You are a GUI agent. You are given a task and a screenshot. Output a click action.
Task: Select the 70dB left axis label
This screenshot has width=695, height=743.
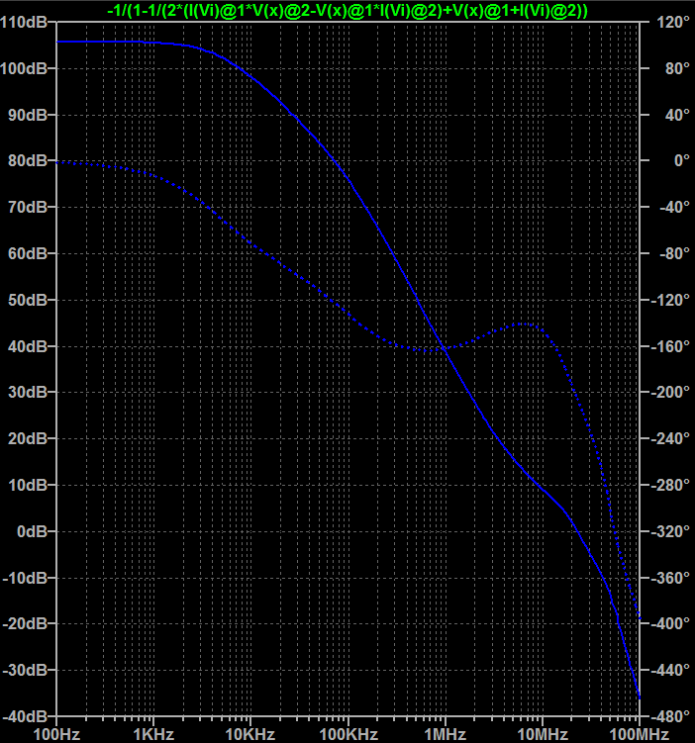pyautogui.click(x=28, y=207)
